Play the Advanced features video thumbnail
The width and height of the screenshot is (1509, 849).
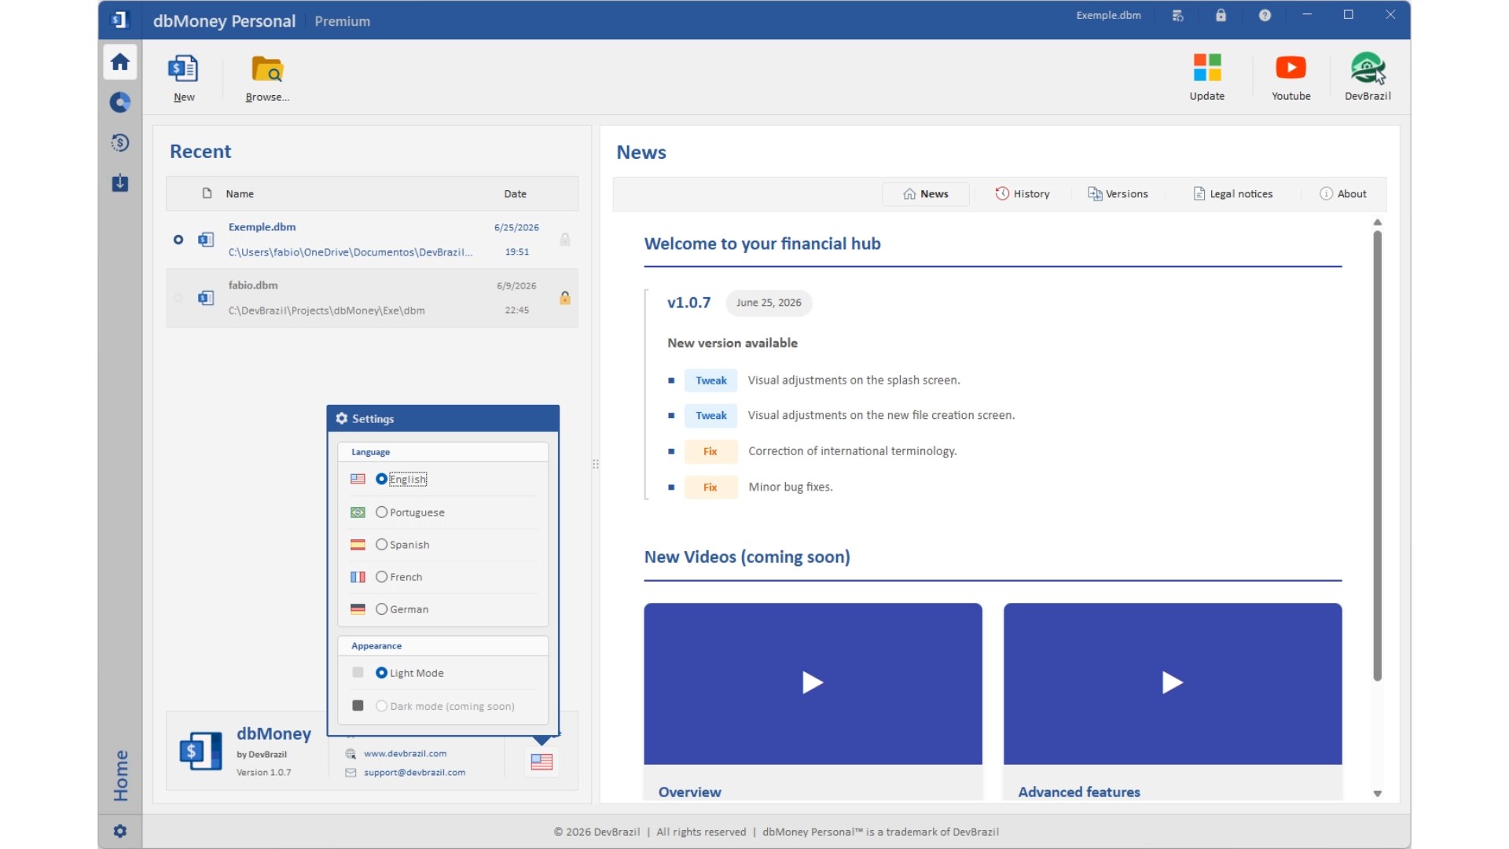point(1173,683)
